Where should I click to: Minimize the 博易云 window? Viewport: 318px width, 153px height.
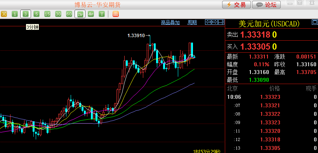[x=290, y=3]
